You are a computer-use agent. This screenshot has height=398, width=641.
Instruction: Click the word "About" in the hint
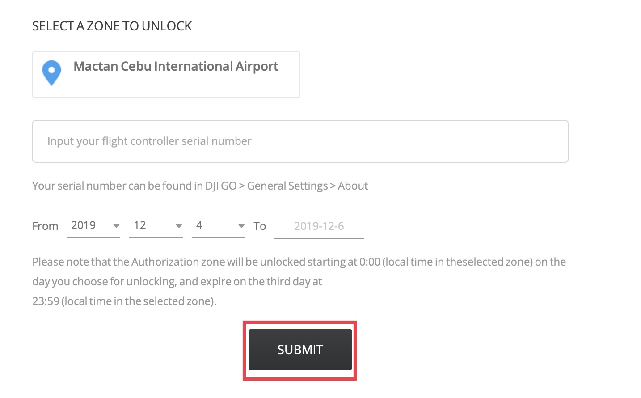pyautogui.click(x=353, y=186)
